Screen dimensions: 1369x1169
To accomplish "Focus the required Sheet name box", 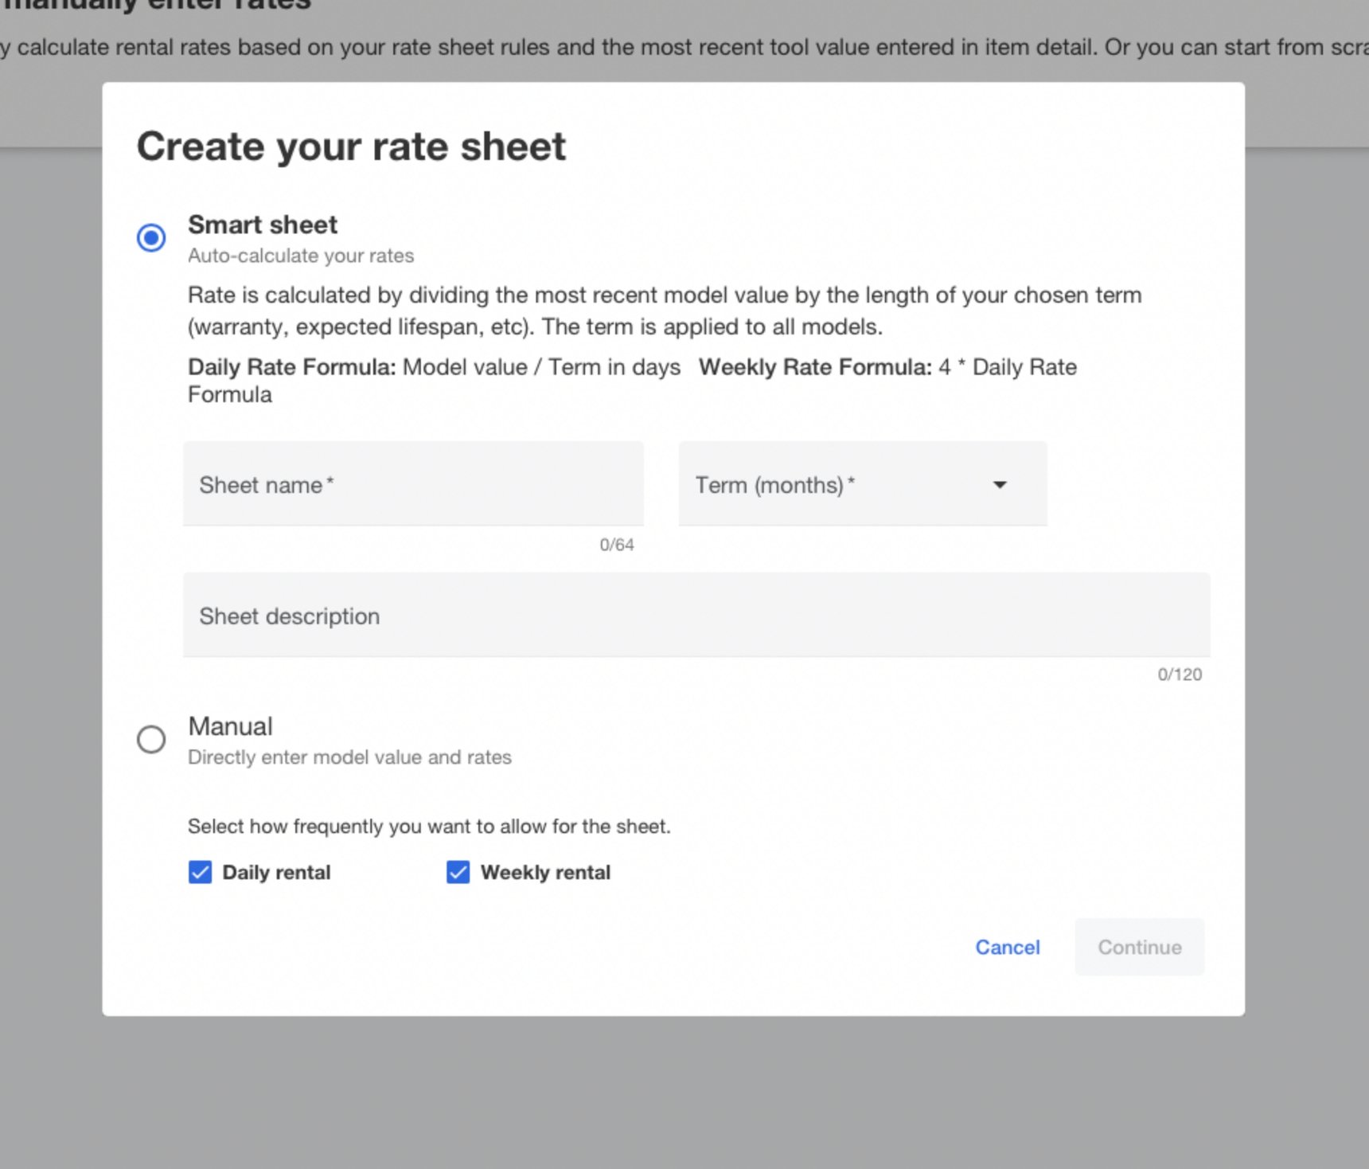I will coord(413,484).
